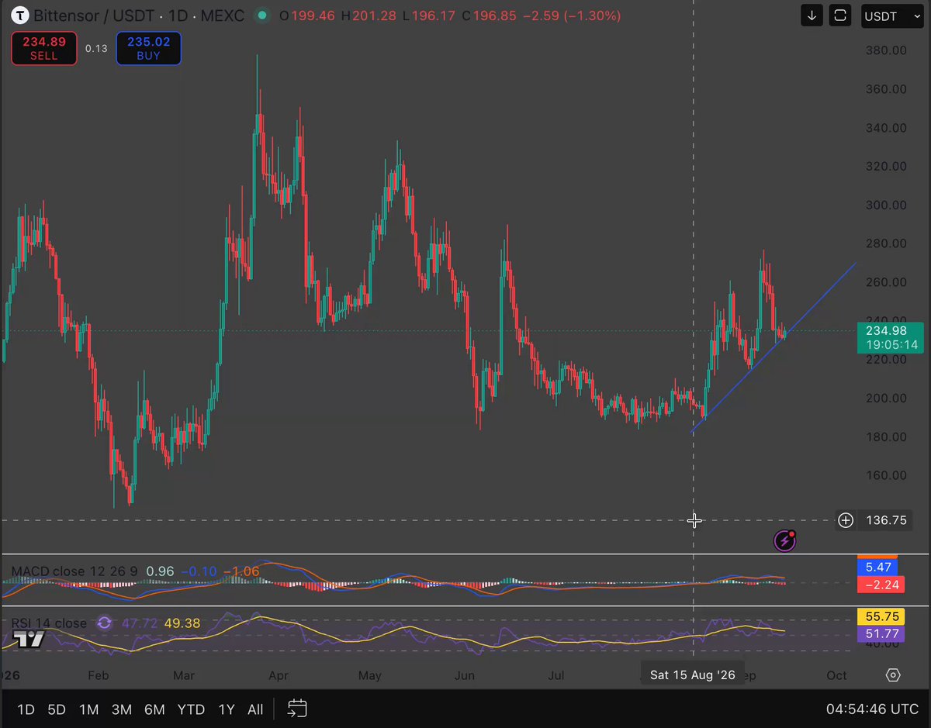Click the purple lightning bolt icon

785,540
